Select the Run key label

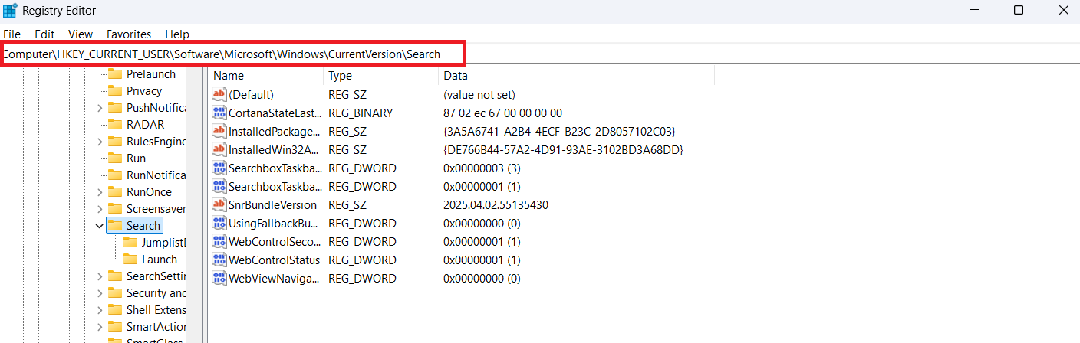coord(136,158)
